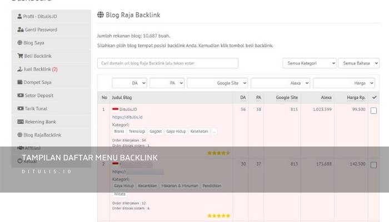Viewport: 389px width, 222px height.
Task: Click the globe icon in Blog Raja Backlink heading
Action: coord(101,14)
